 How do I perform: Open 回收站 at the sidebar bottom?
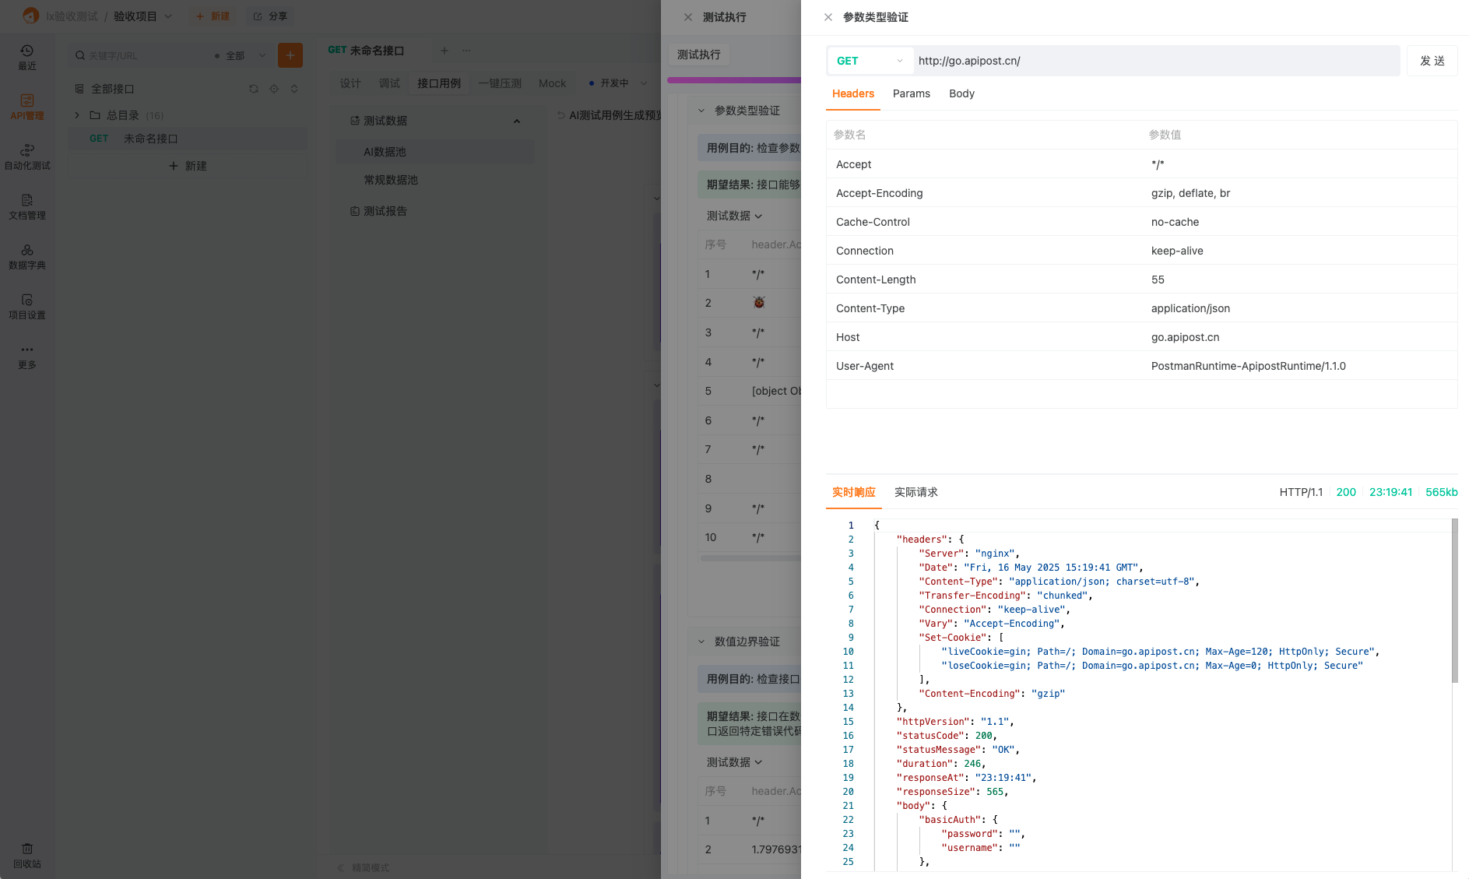click(x=26, y=855)
